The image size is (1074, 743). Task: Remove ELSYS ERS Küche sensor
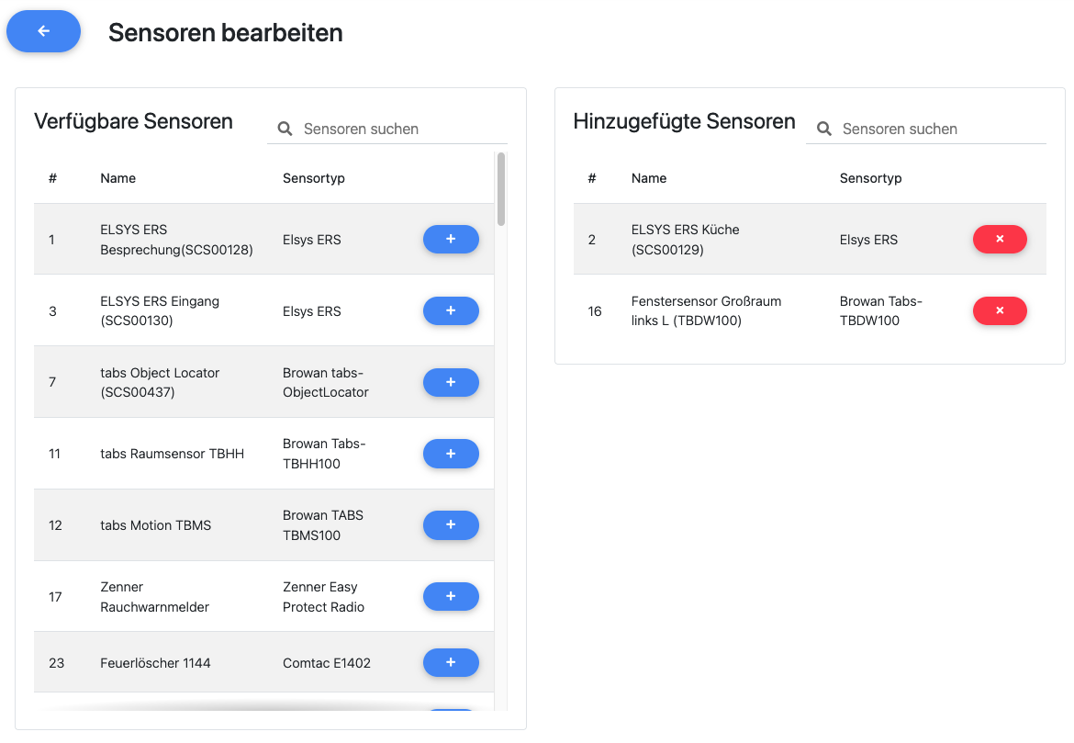coord(1000,239)
